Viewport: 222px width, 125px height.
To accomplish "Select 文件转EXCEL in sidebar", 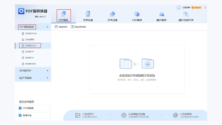I will tap(33, 46).
